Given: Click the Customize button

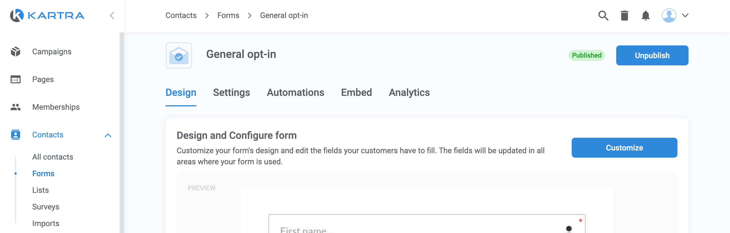Looking at the screenshot, I should click(624, 147).
